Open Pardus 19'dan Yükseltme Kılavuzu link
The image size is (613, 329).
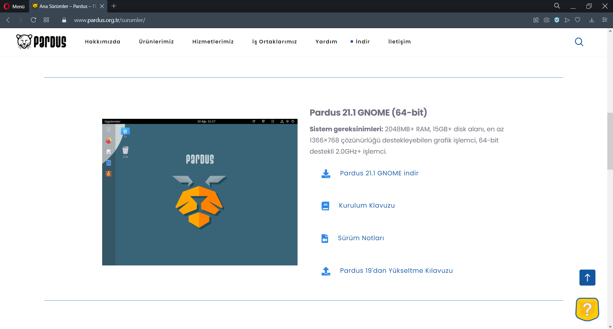click(396, 271)
